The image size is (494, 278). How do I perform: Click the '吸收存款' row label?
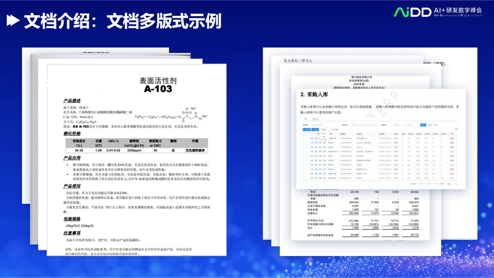click(313, 202)
